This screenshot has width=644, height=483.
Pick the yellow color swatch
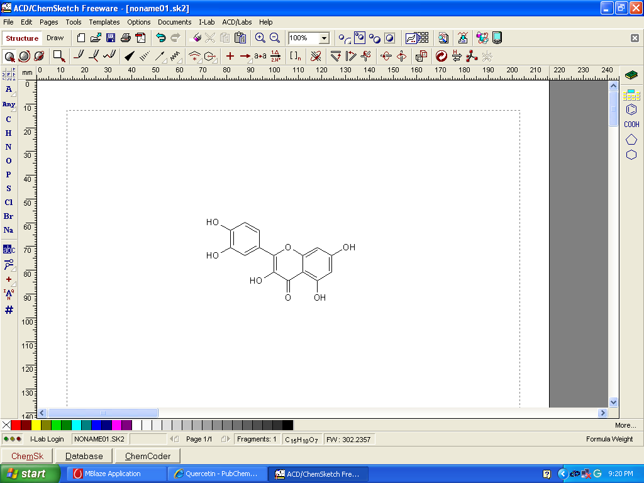point(36,425)
